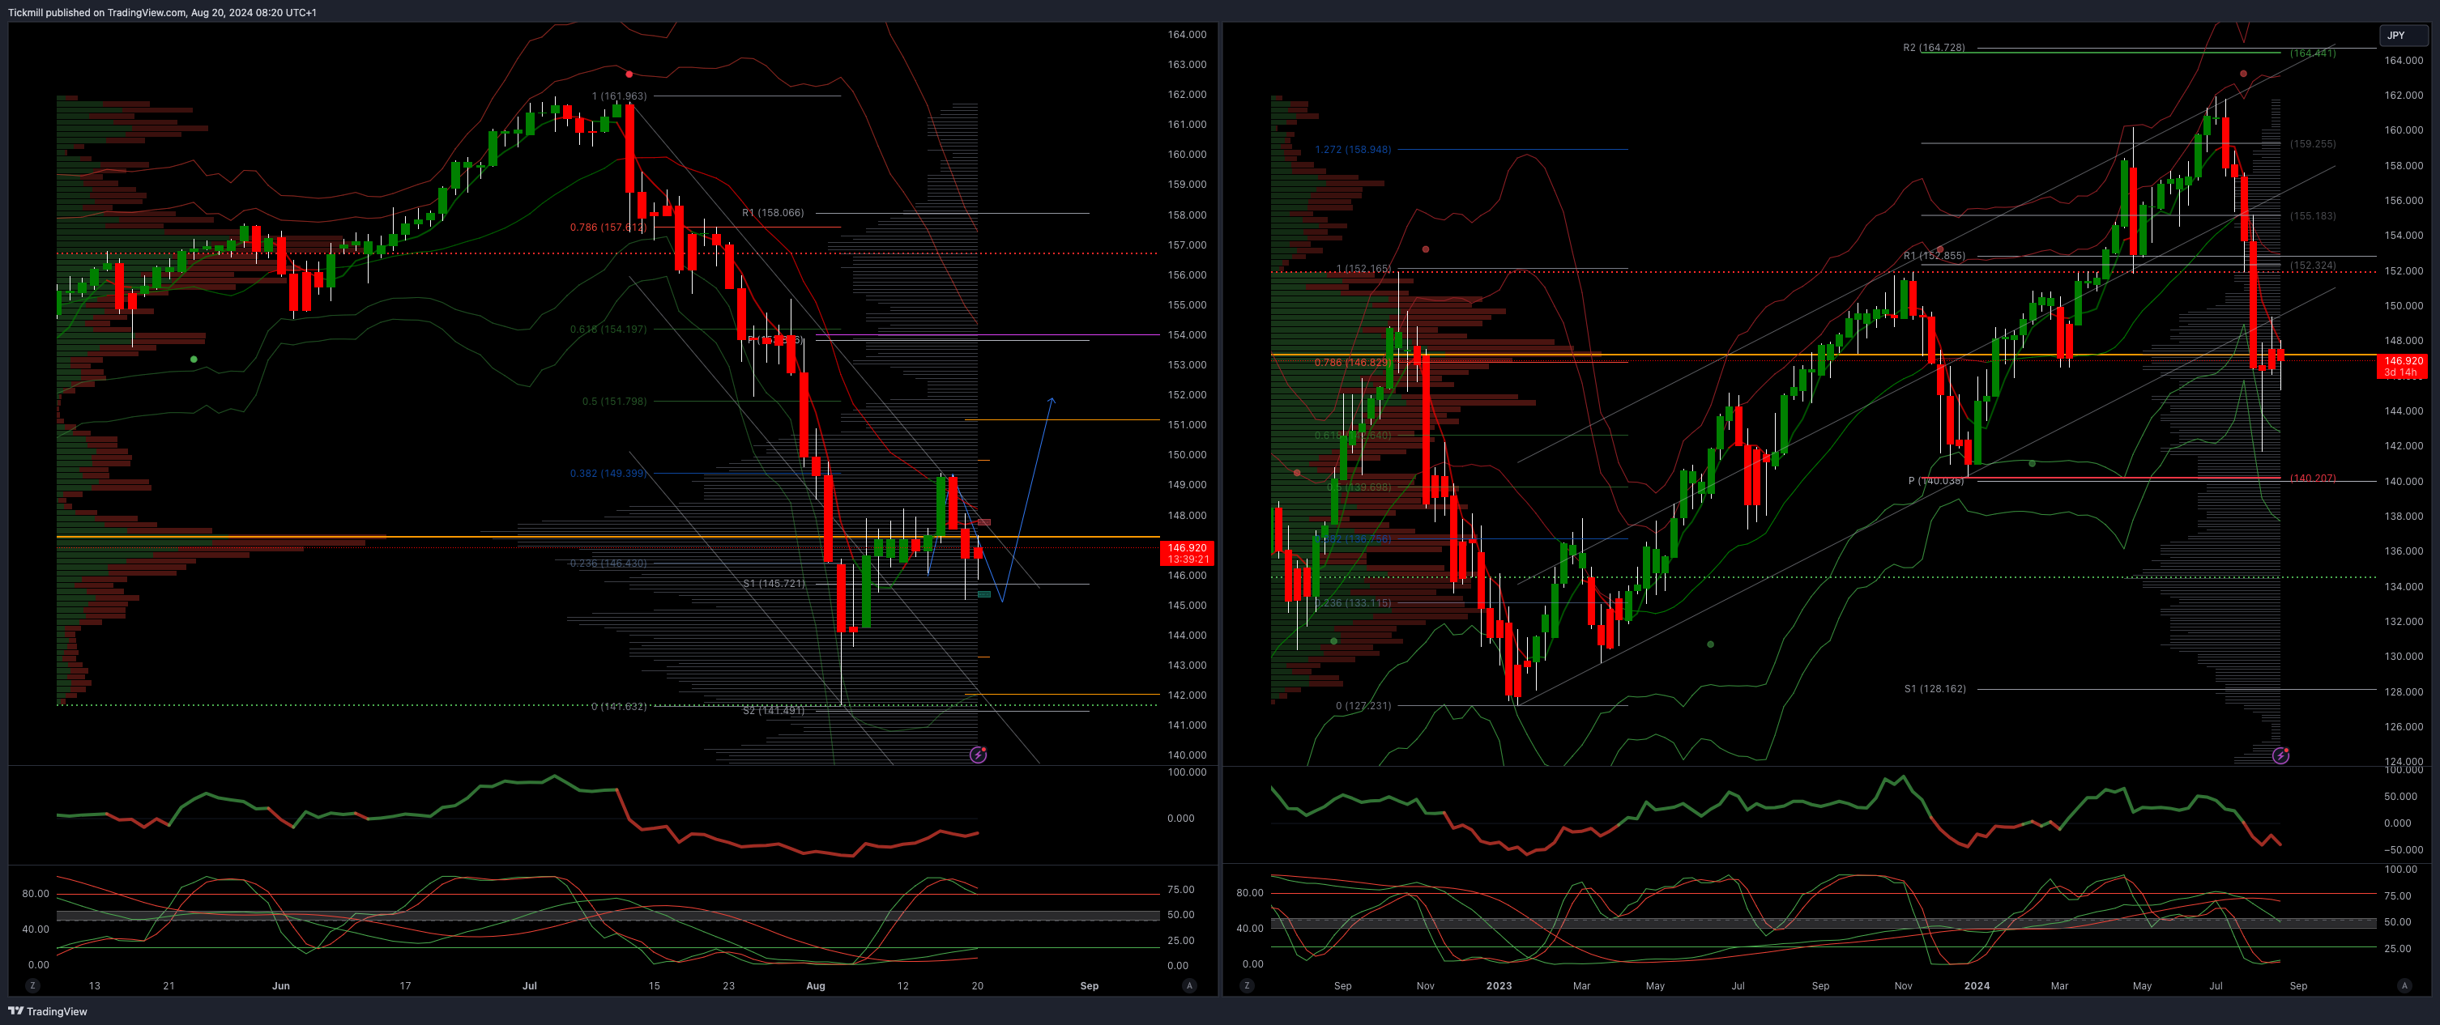Click Fibonacci label 1 (161.963)
Viewport: 2440px width, 1025px height.
tap(620, 96)
